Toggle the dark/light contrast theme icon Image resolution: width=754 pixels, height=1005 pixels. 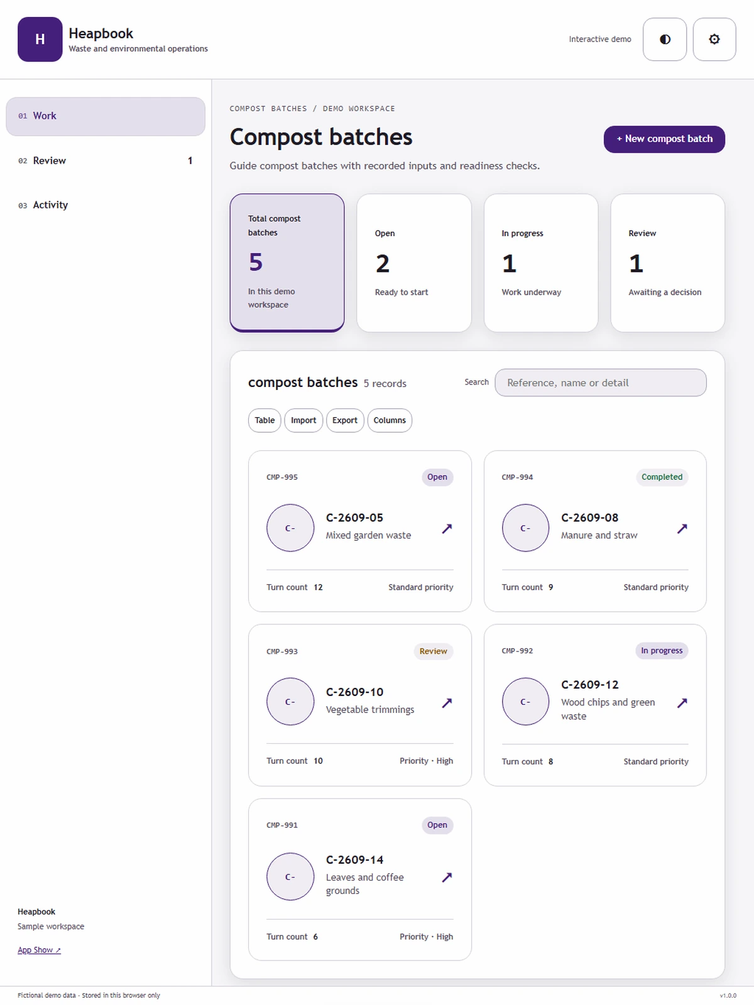pos(665,39)
